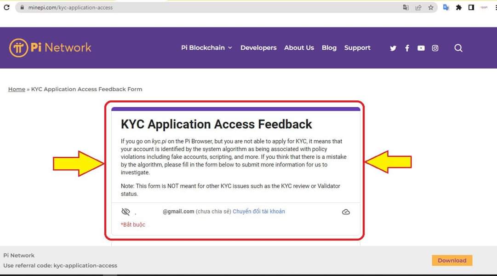Open the Google Translate extension icon
The image size is (497, 276).
(446, 7)
